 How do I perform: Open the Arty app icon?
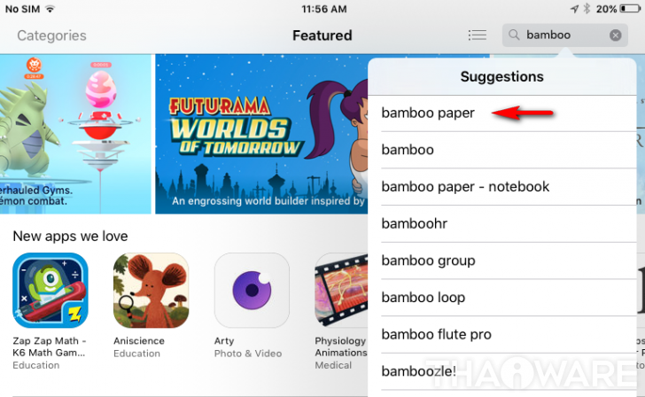[x=252, y=291]
